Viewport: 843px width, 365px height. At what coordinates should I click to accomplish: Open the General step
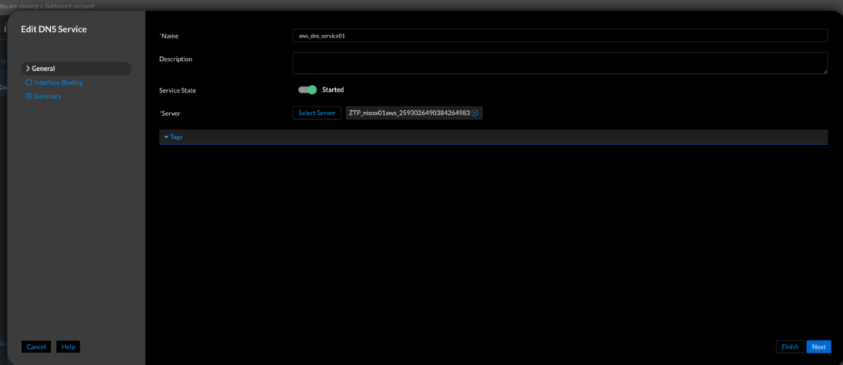76,68
